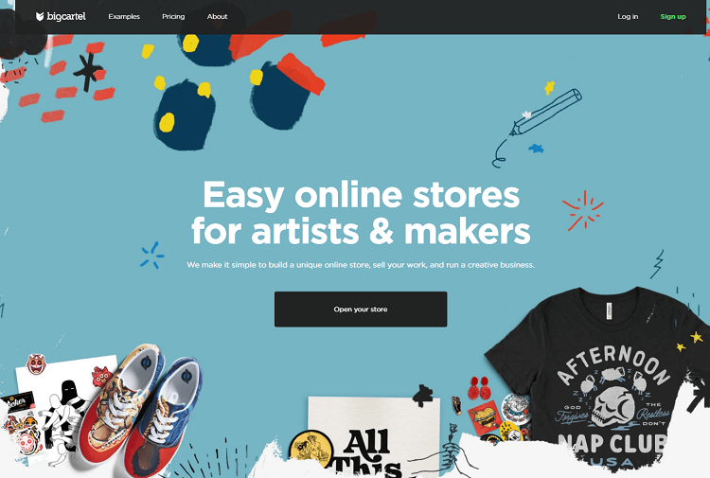Click the green Sign up link
Image resolution: width=710 pixels, height=478 pixels.
point(673,17)
